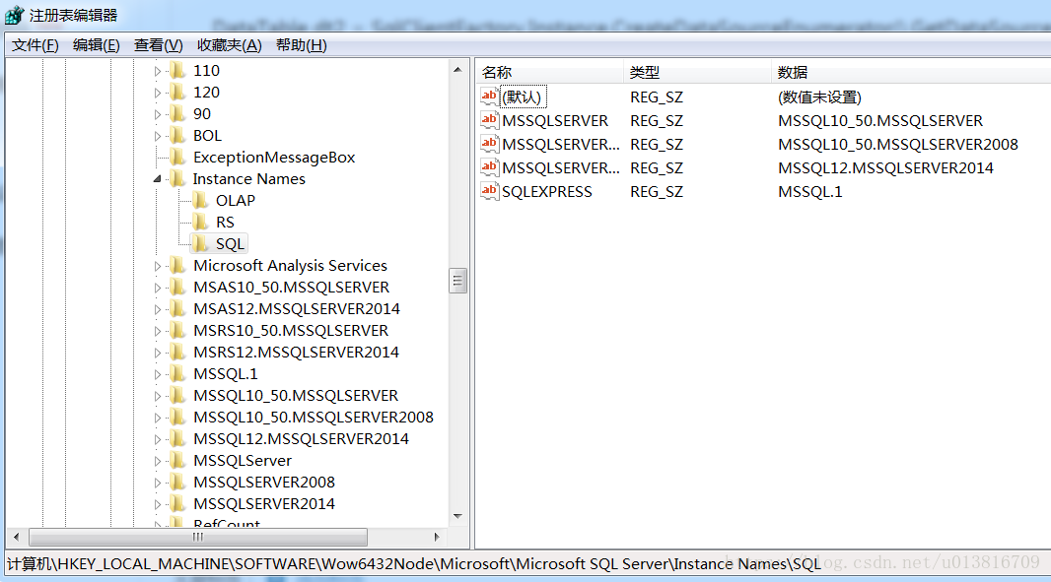Open the 收藏夹(A) favorites menu

coord(229,45)
